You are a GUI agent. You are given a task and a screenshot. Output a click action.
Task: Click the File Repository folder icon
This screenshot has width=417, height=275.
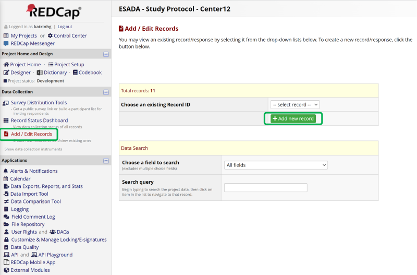[x=6, y=224]
